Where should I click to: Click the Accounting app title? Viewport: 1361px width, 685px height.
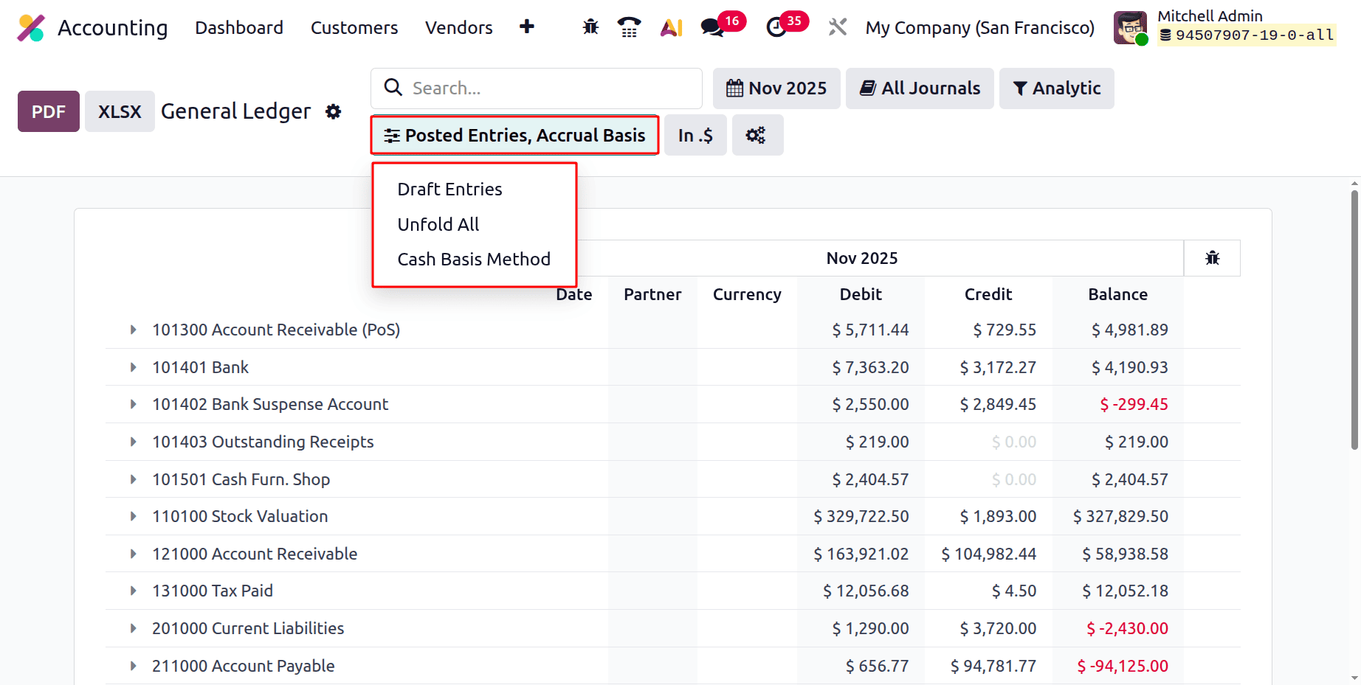[113, 28]
